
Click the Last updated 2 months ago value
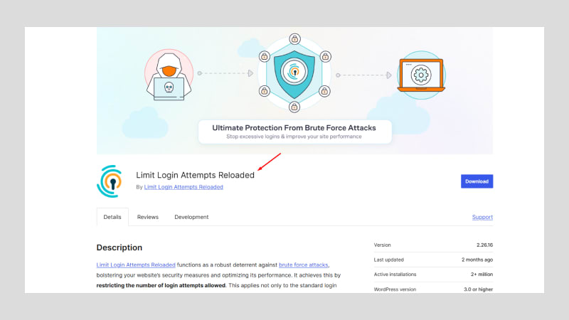coord(477,260)
